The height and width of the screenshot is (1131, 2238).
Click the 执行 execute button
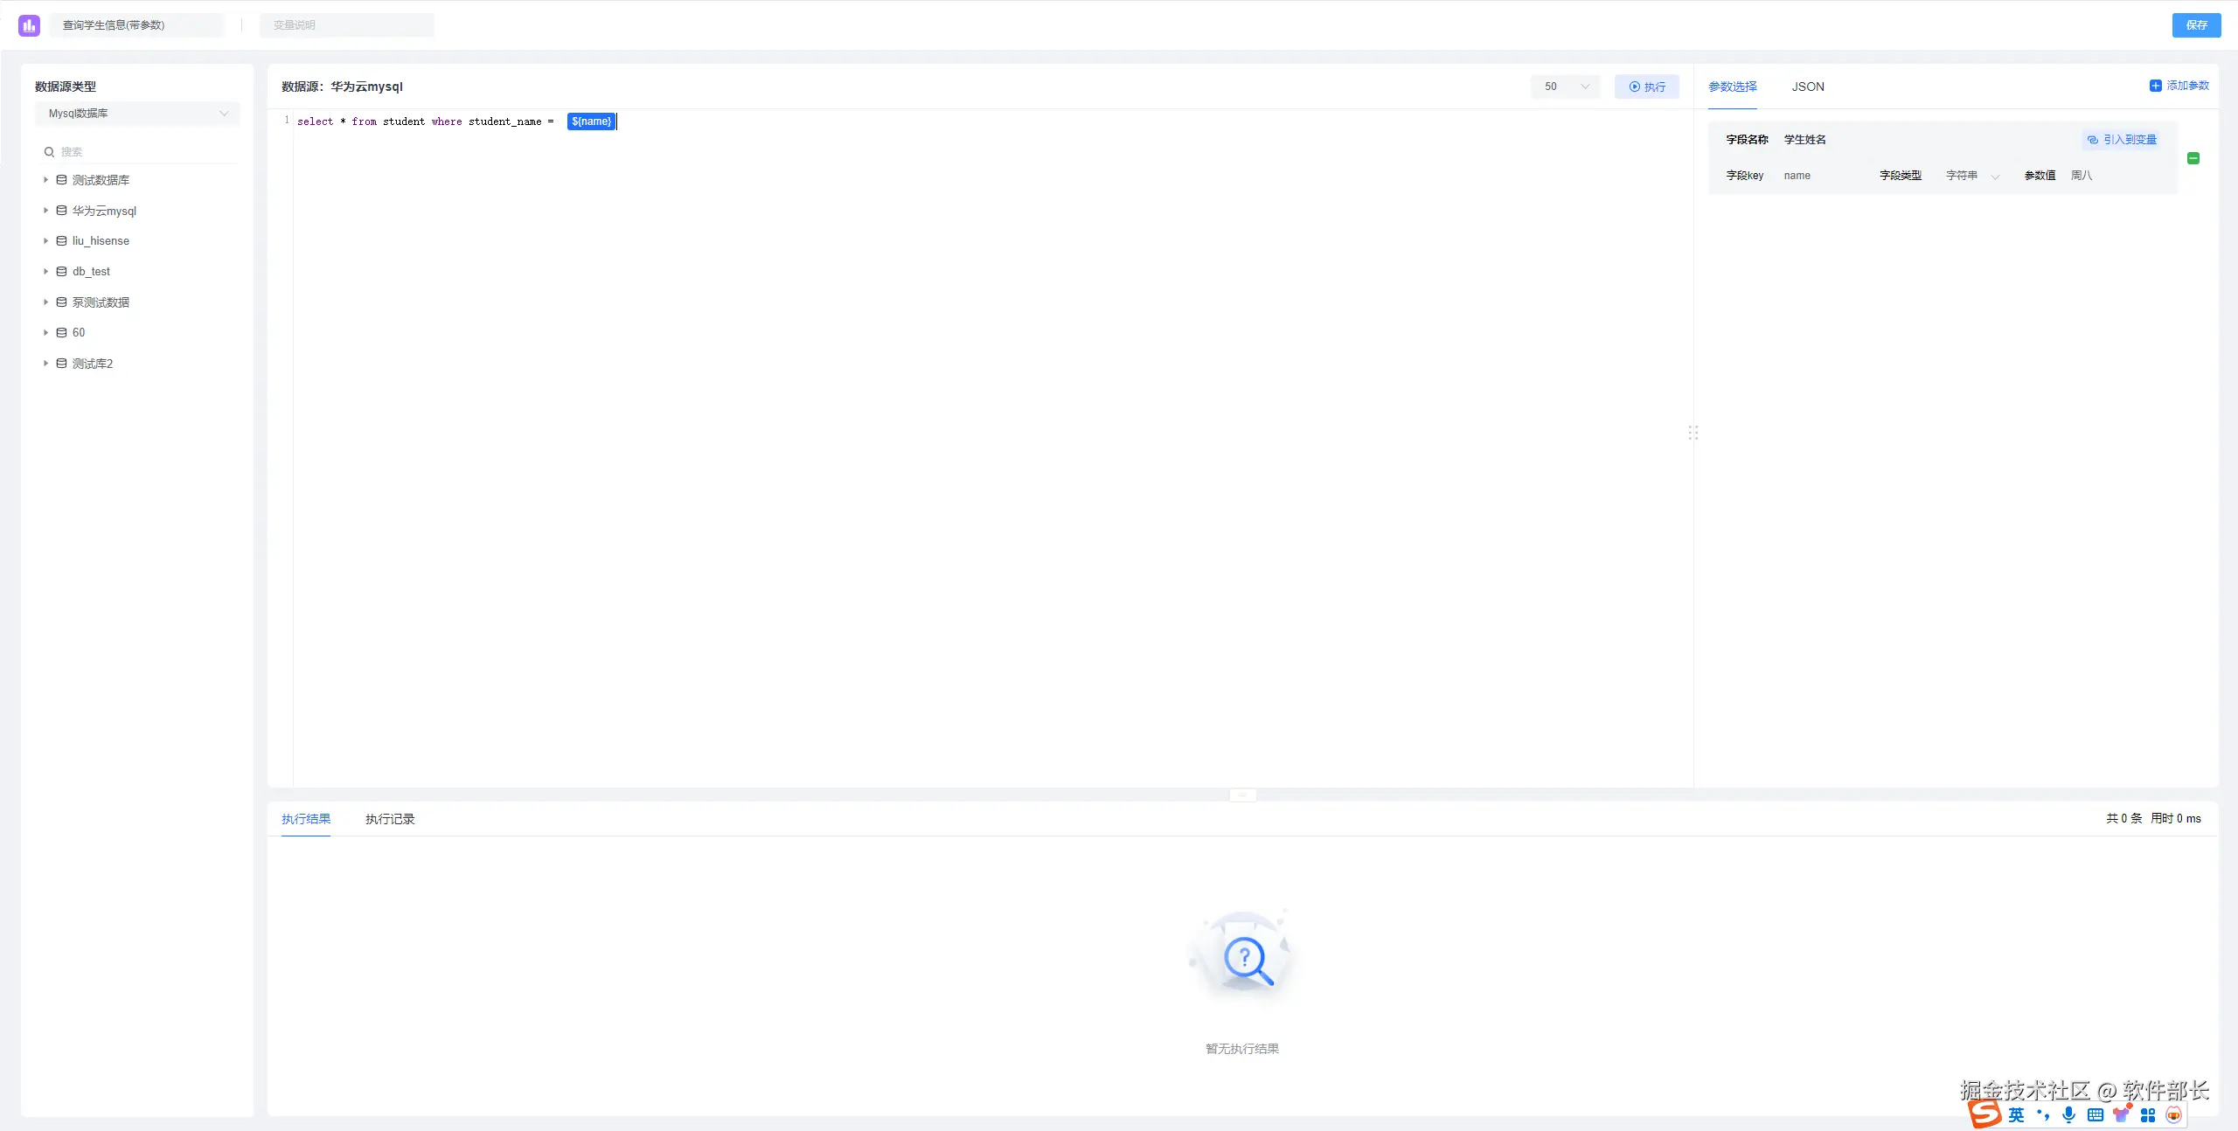1646,87
